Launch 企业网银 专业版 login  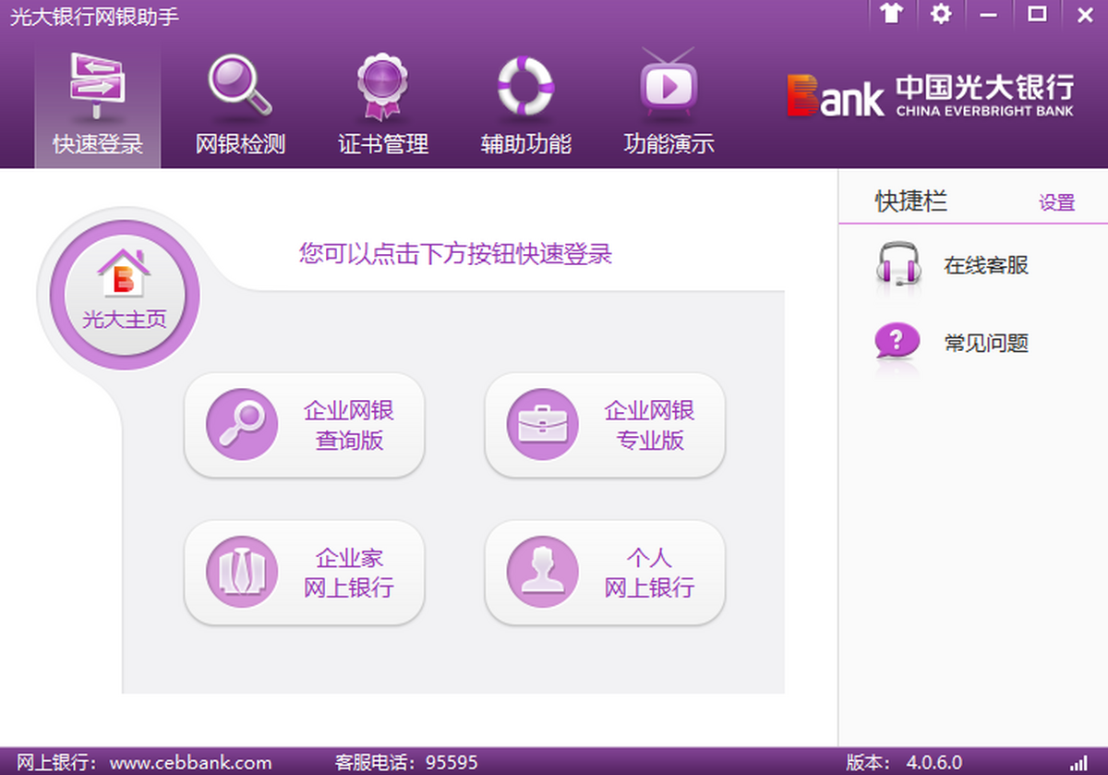tap(605, 425)
